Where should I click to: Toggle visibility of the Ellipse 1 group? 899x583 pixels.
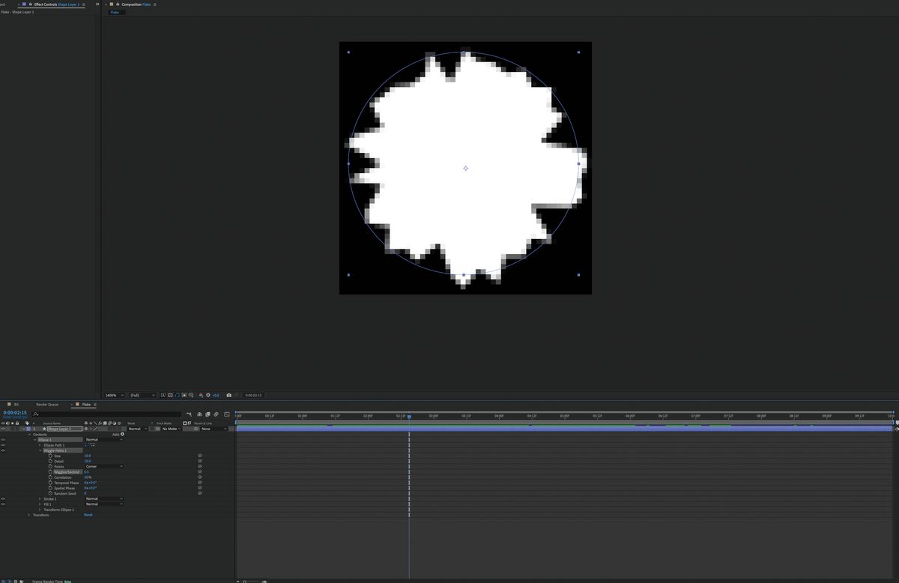tap(3, 439)
